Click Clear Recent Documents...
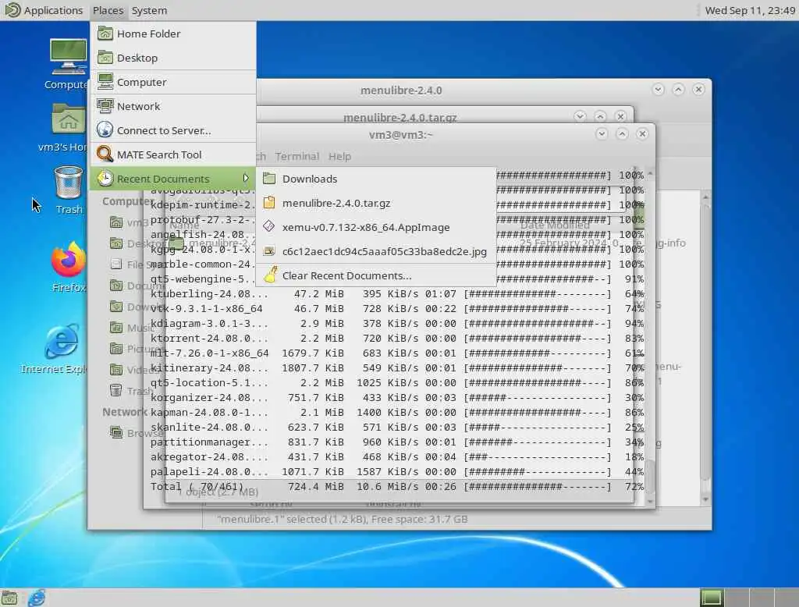Screen dimensions: 799x607 (x=375, y=275)
